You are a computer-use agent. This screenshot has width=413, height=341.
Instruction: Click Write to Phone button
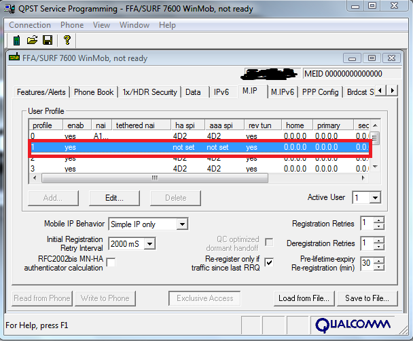coord(105,298)
